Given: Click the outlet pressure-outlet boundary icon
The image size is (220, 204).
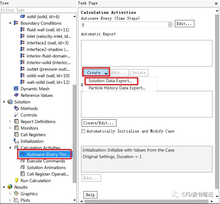Looking at the screenshot, I should coord(23,69).
